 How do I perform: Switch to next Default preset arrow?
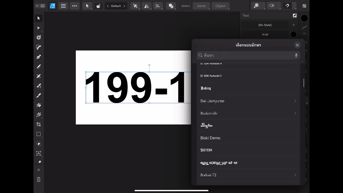tap(124, 6)
